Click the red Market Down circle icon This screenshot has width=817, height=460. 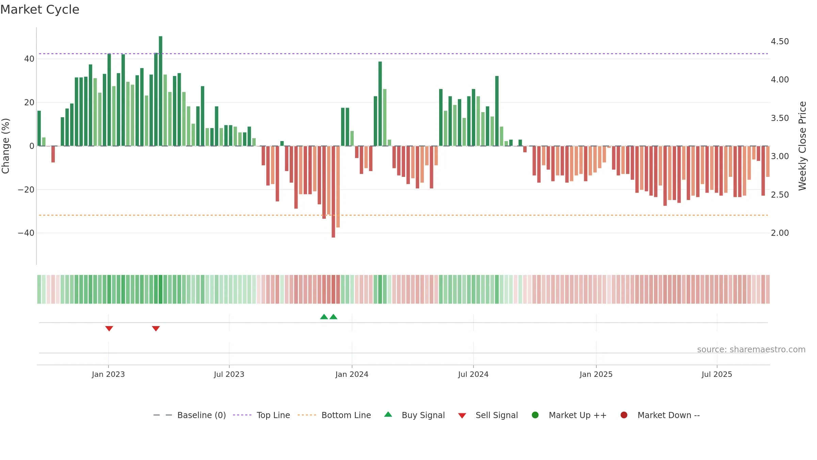624,415
